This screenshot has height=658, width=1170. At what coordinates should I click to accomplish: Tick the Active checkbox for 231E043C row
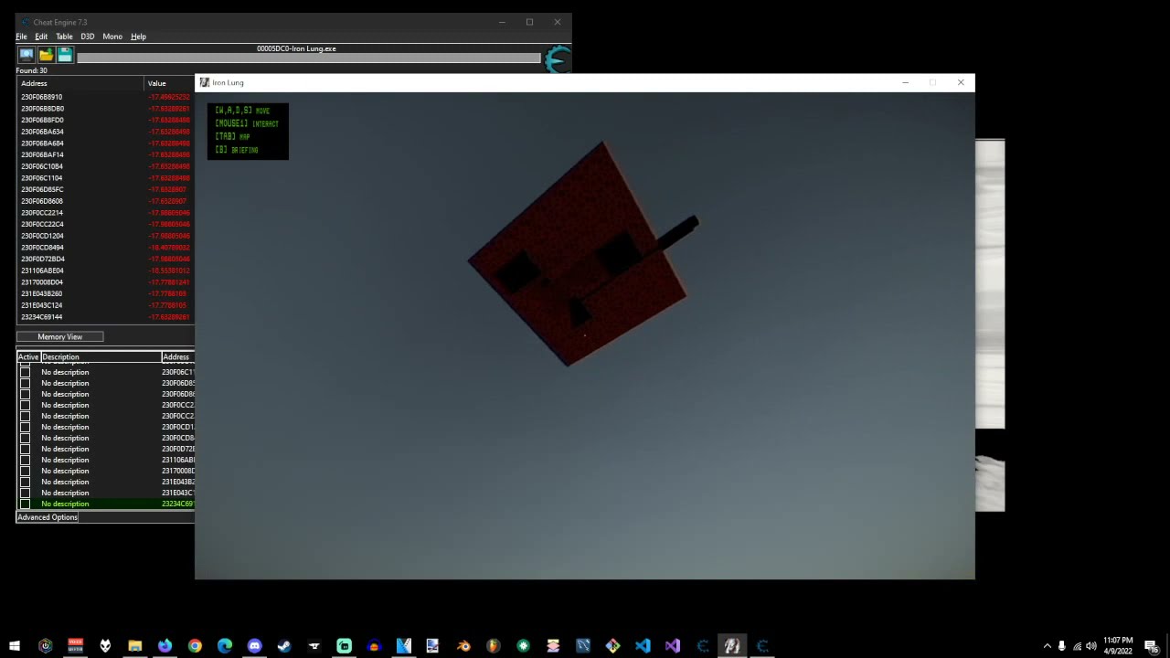pos(25,493)
